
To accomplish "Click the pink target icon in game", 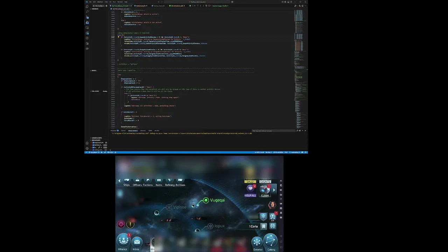I will [x=121, y=224].
